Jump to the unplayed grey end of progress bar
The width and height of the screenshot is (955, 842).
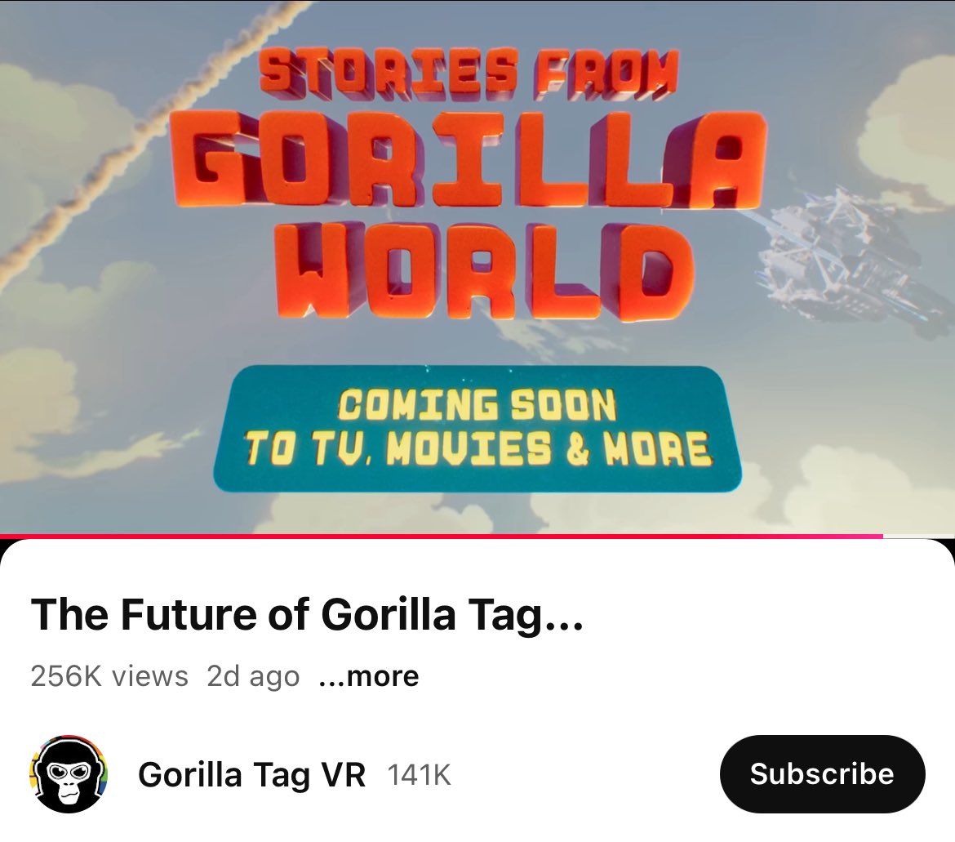pos(918,536)
